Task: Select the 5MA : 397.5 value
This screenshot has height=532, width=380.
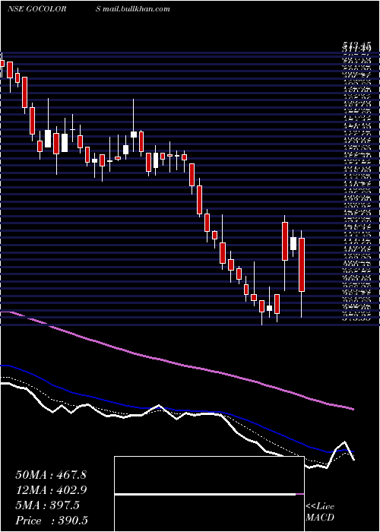Action: coord(47,505)
